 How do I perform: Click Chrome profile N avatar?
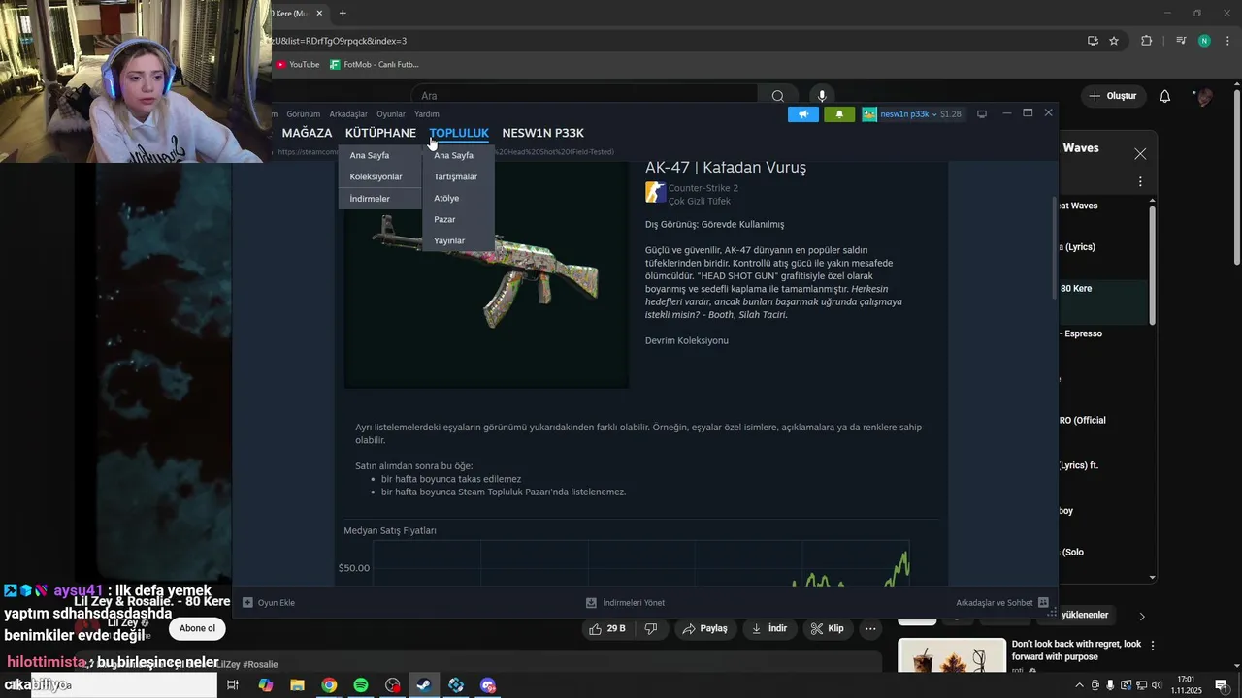point(1204,41)
